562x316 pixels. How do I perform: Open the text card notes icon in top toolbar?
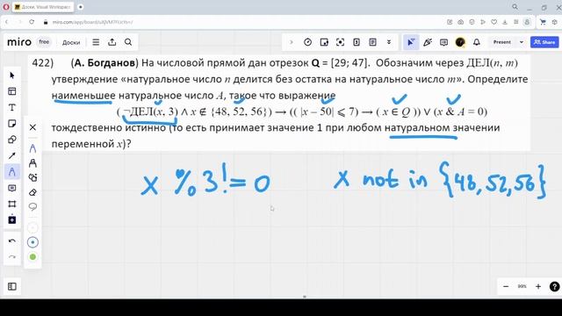(372, 42)
